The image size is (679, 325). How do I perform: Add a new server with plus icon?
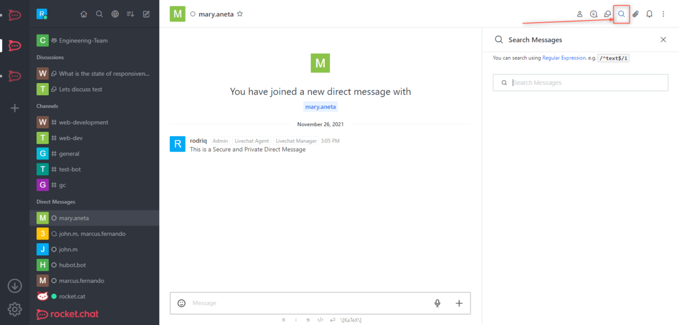click(x=15, y=108)
